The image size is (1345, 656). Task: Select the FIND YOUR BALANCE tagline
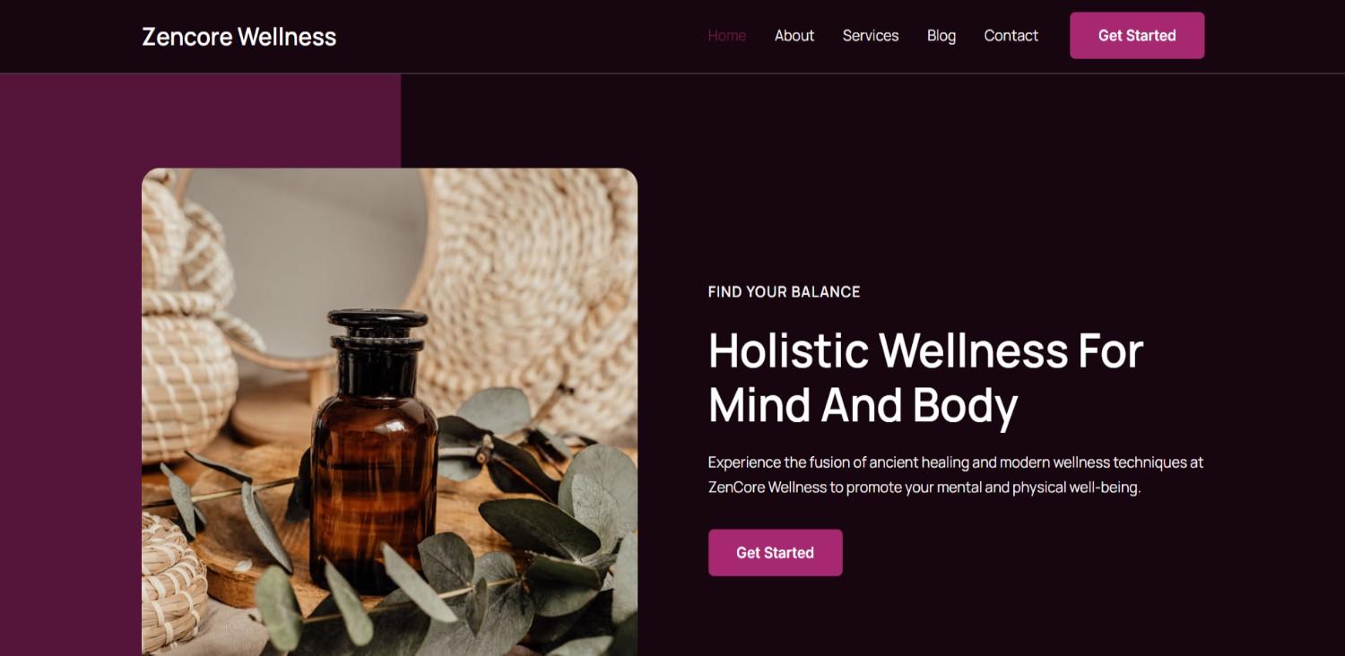click(x=784, y=291)
